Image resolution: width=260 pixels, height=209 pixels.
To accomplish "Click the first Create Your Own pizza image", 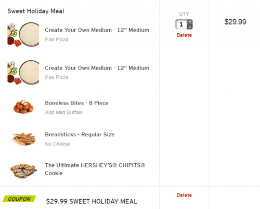I will 23,34.
